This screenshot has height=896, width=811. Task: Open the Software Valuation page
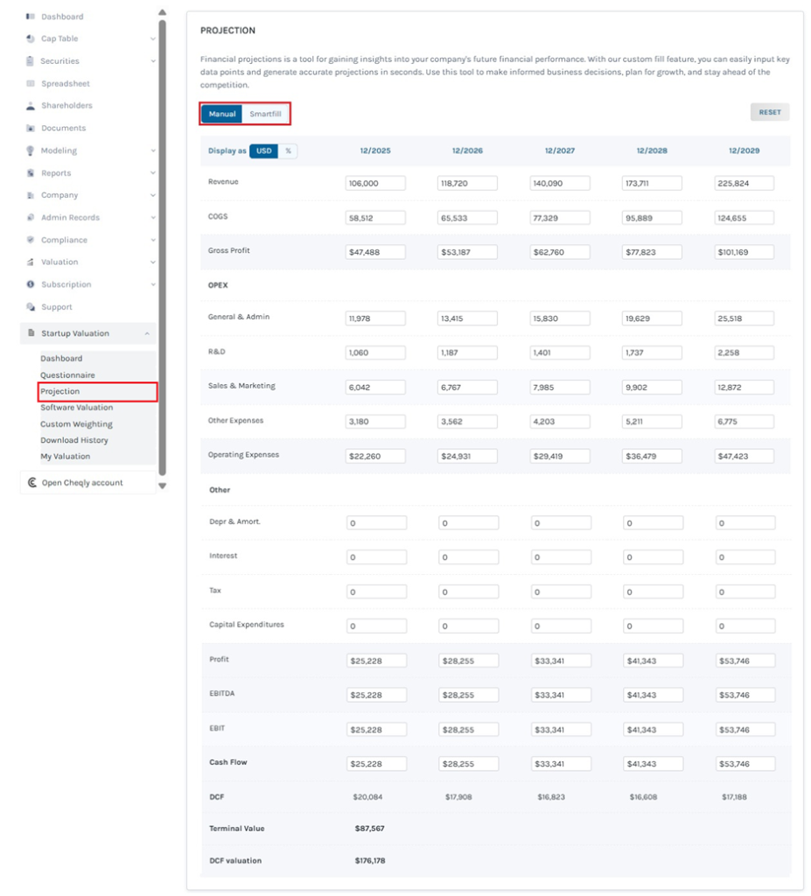(x=76, y=408)
